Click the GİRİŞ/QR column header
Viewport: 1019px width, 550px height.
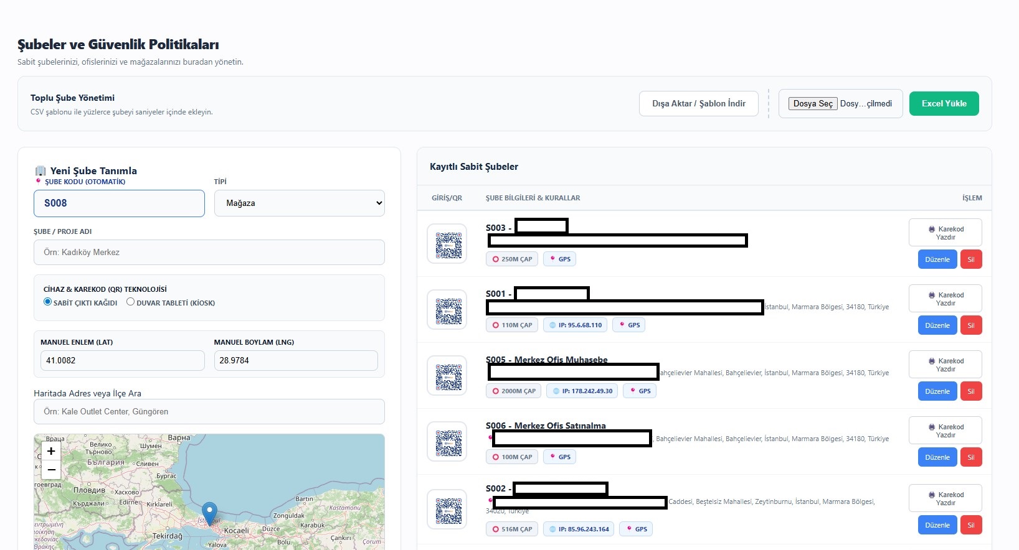[x=447, y=198]
